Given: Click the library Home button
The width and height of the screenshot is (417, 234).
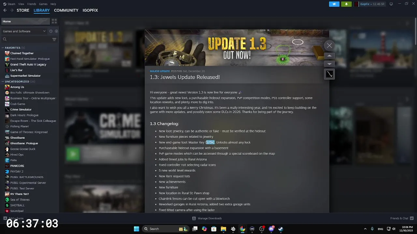Looking at the screenshot, I should point(25,21).
